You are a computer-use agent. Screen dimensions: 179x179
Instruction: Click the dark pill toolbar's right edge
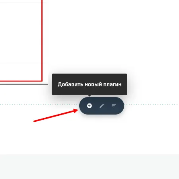123,106
